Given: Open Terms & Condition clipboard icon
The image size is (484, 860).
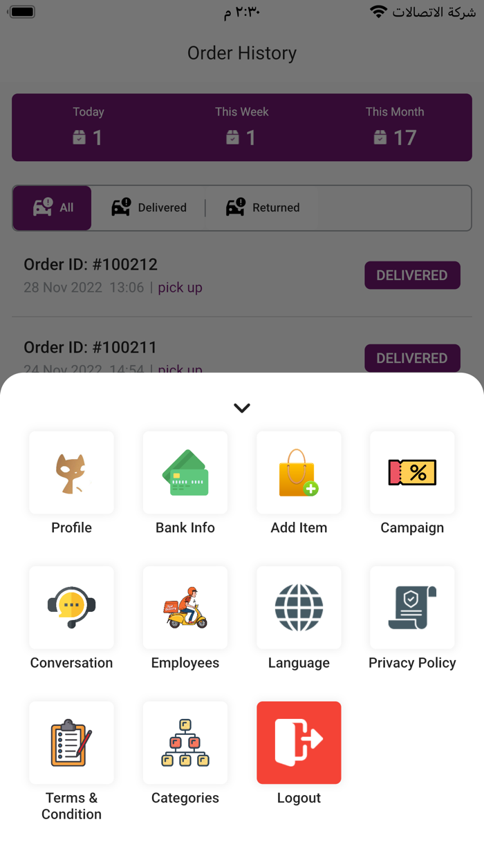Looking at the screenshot, I should pyautogui.click(x=71, y=743).
